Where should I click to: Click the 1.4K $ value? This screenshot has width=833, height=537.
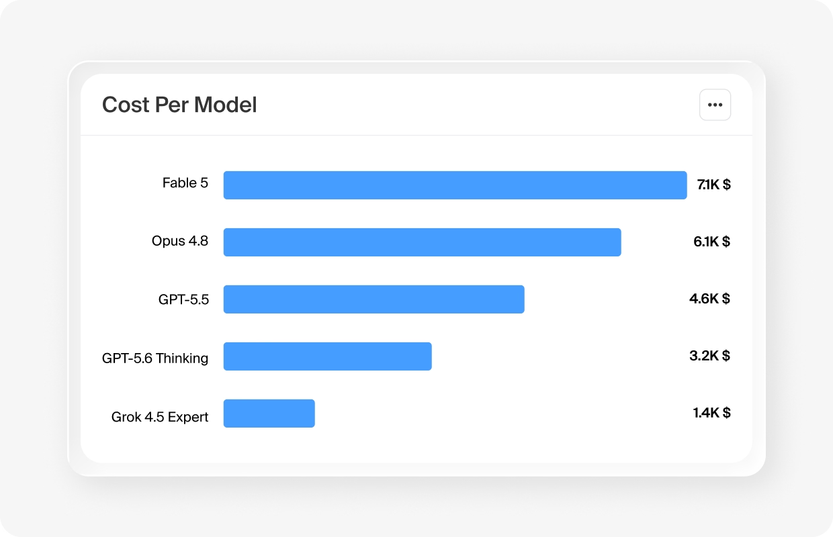[712, 413]
